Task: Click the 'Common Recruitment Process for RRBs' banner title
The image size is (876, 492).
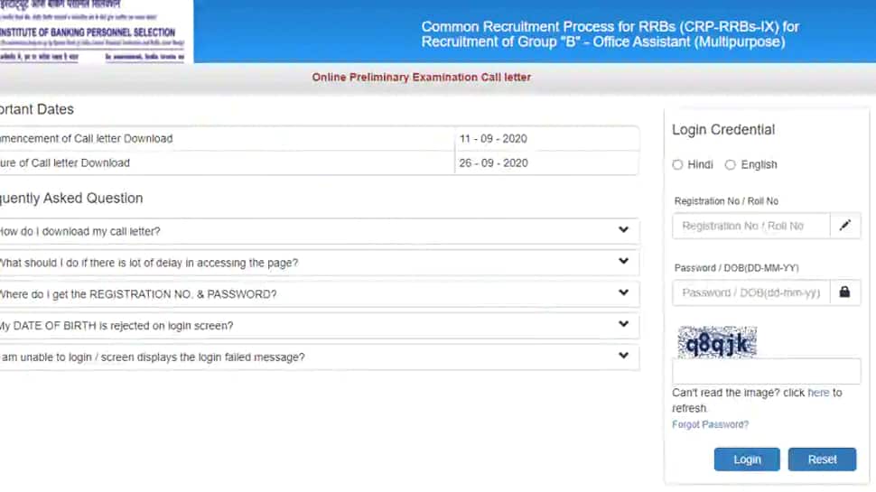Action: tap(610, 34)
